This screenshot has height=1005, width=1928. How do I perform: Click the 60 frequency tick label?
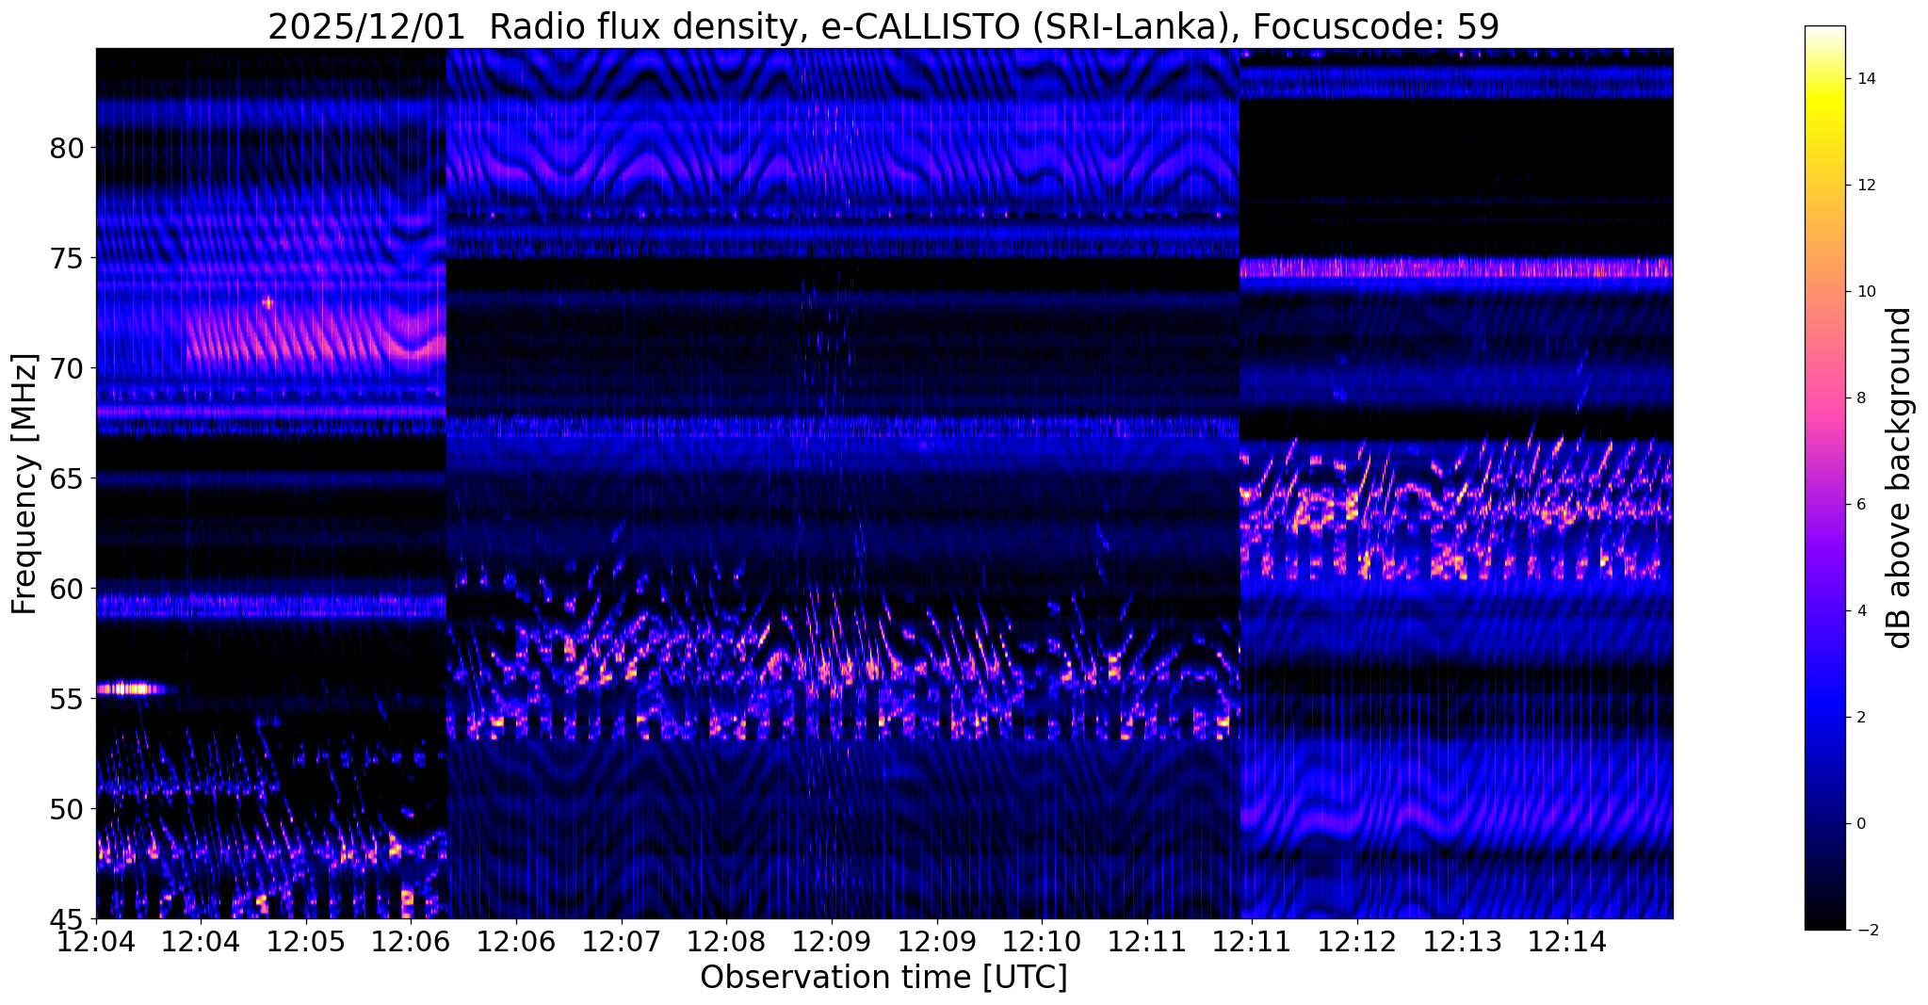(x=69, y=589)
